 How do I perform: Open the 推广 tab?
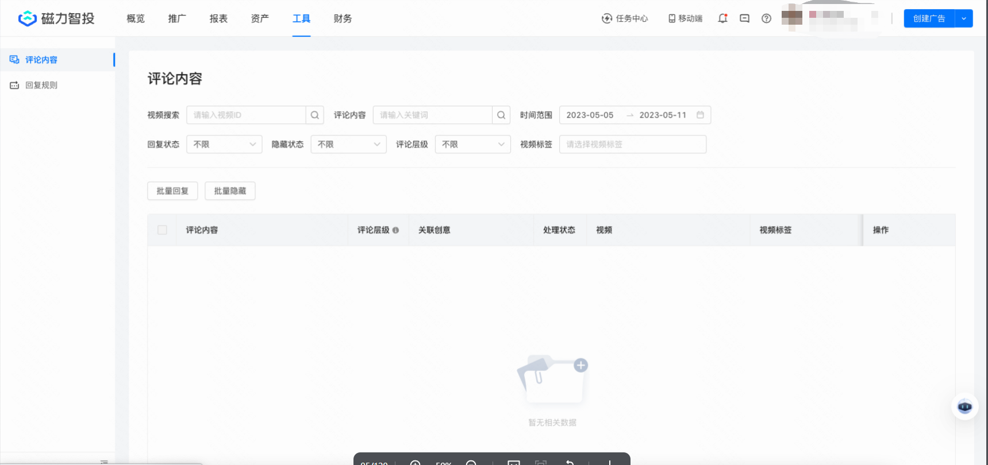[177, 18]
